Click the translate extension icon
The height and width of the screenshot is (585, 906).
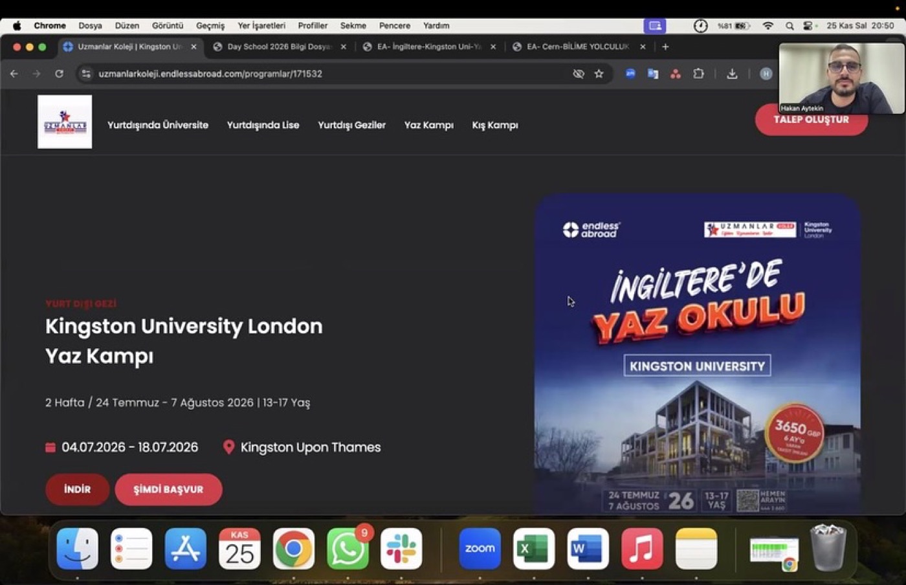tap(653, 74)
